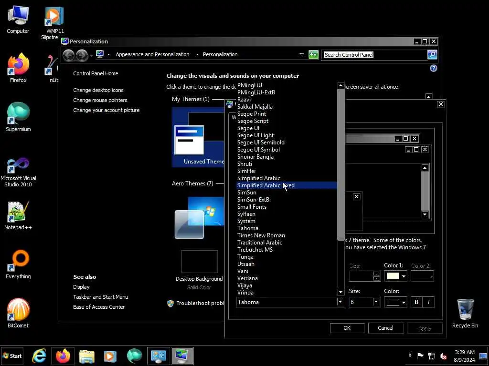489x366 pixels.
Task: Click Show desktop button in taskbar corner
Action: (483, 356)
